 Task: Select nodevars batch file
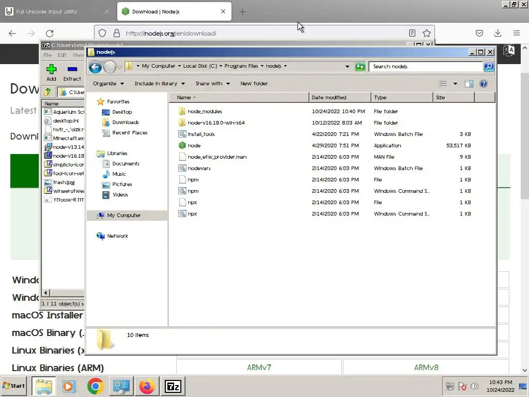tap(194, 168)
